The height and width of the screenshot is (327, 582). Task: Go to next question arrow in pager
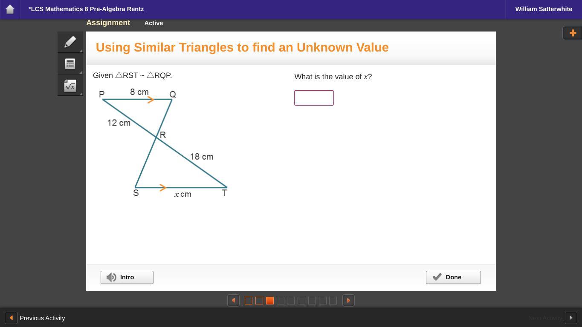pyautogui.click(x=348, y=301)
